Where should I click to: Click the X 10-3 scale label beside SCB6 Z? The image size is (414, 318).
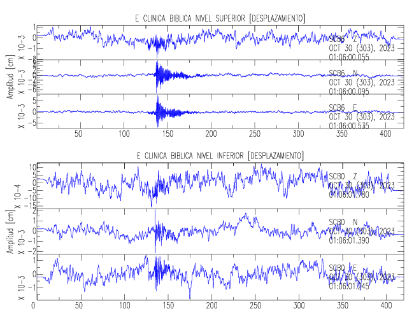22,48
